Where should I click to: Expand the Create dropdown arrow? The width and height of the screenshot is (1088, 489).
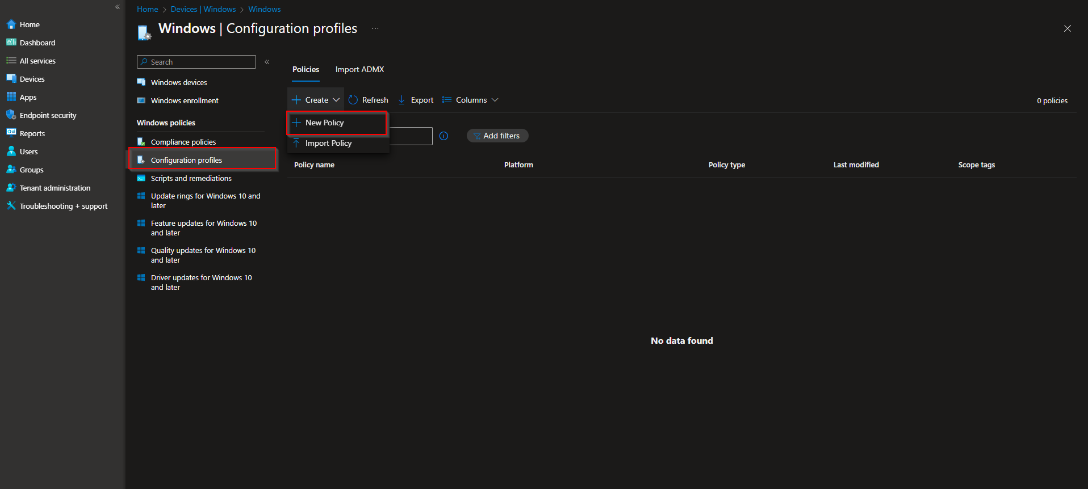(x=336, y=100)
